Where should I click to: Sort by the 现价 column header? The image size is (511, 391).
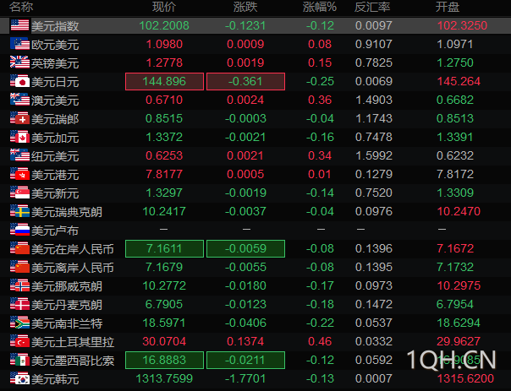164,7
